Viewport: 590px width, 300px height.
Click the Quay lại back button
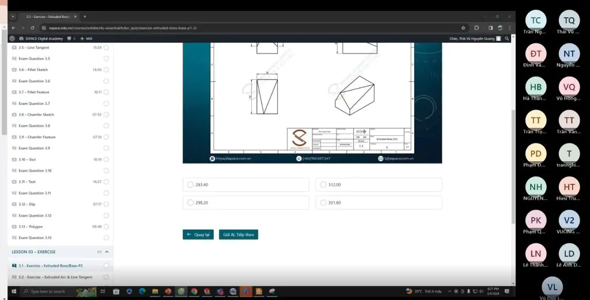[x=198, y=234]
